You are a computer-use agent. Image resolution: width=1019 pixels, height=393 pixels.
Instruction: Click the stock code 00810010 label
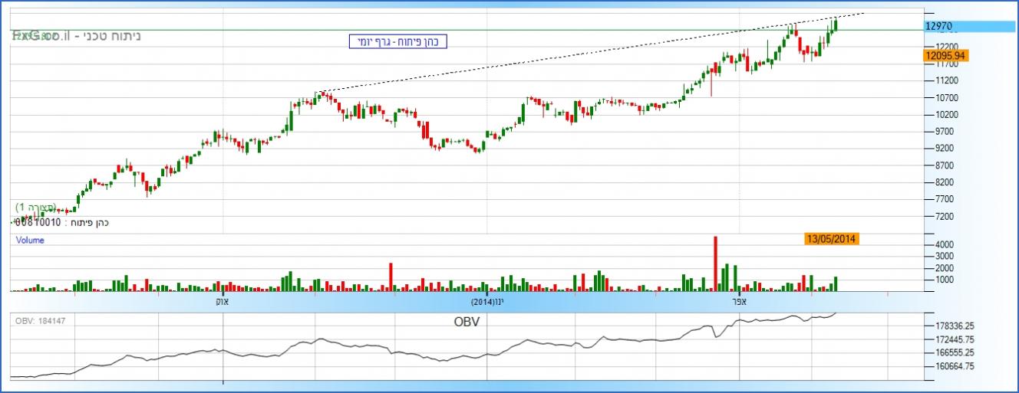pyautogui.click(x=38, y=222)
